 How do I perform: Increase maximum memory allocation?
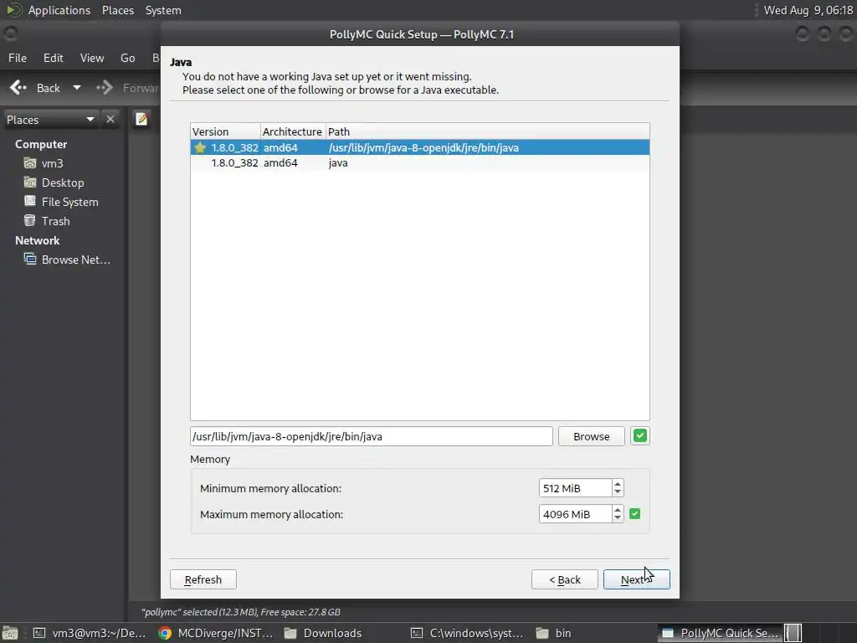pyautogui.click(x=618, y=509)
